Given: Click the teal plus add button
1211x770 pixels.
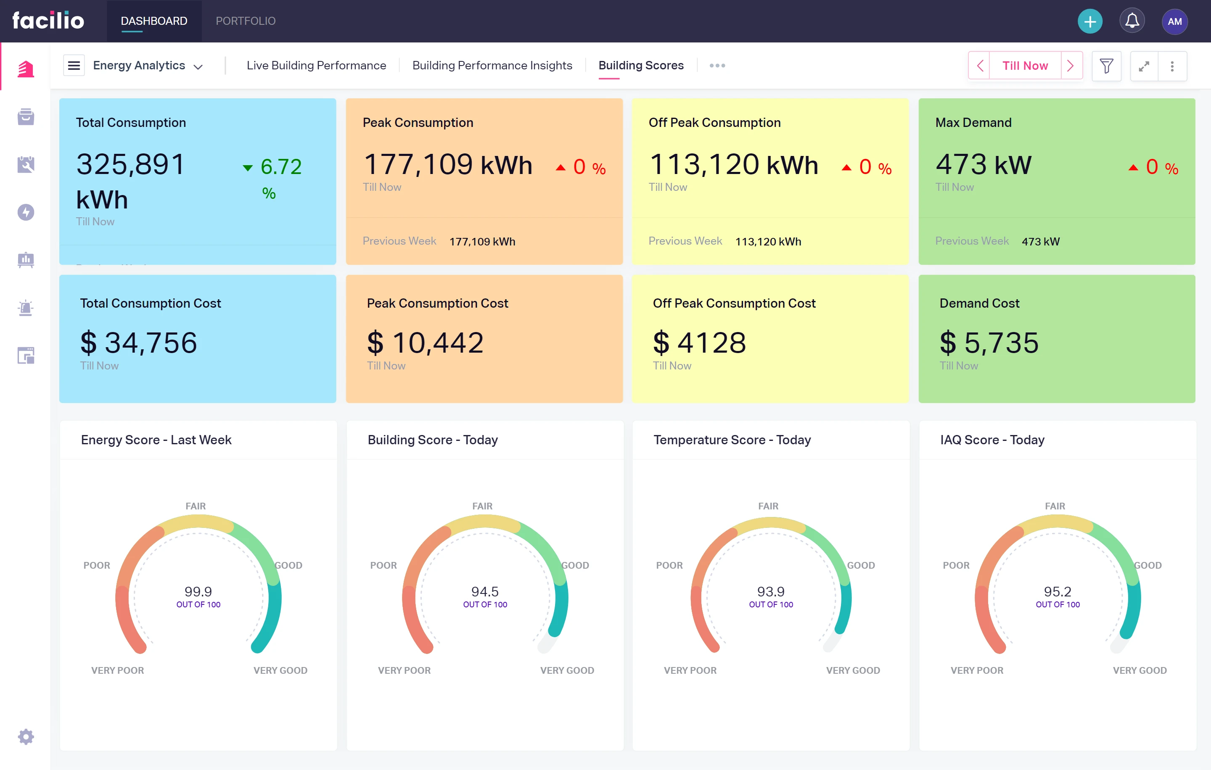Looking at the screenshot, I should 1090,21.
